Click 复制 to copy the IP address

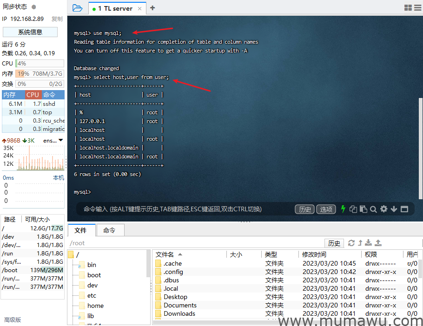pyautogui.click(x=58, y=19)
